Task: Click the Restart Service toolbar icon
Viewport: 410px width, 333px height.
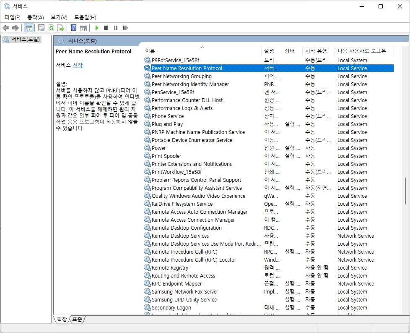Action: 125,28
